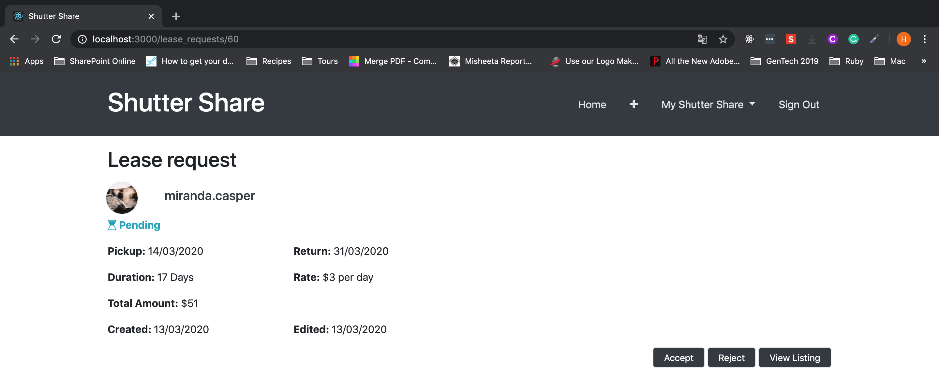The width and height of the screenshot is (939, 378).
Task: Open the Grammarly extension icon
Action: coord(853,39)
